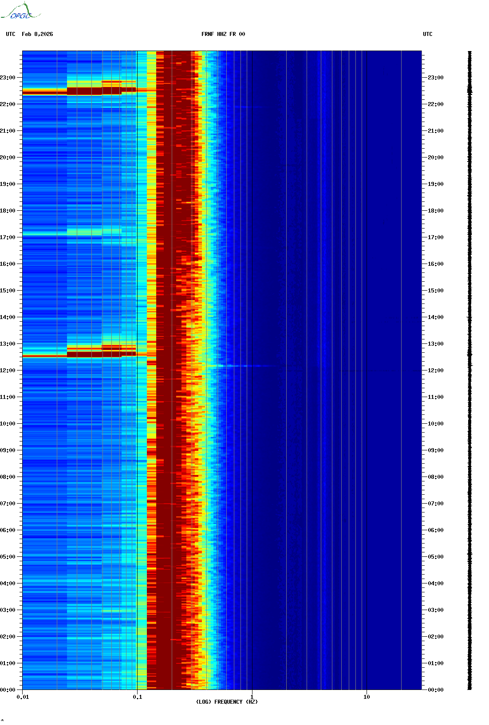The image size is (489, 725).
Task: Click the logo in the top-left corner
Action: (x=20, y=12)
